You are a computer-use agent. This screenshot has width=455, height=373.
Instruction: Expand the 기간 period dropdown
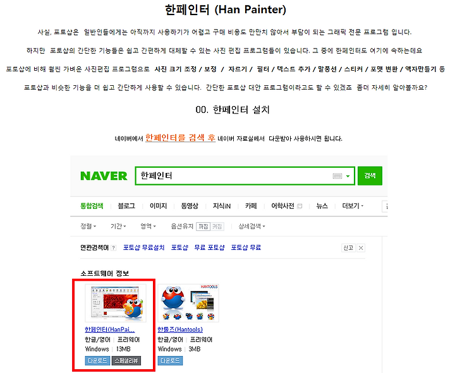(118, 226)
